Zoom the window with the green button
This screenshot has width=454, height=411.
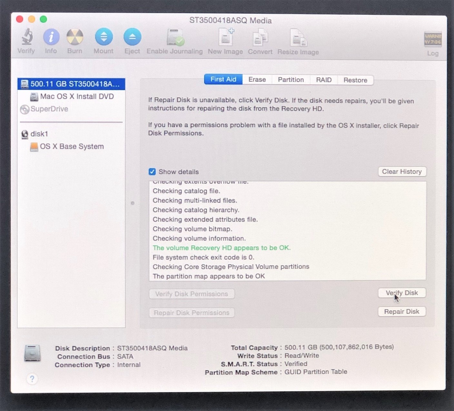[x=44, y=19]
